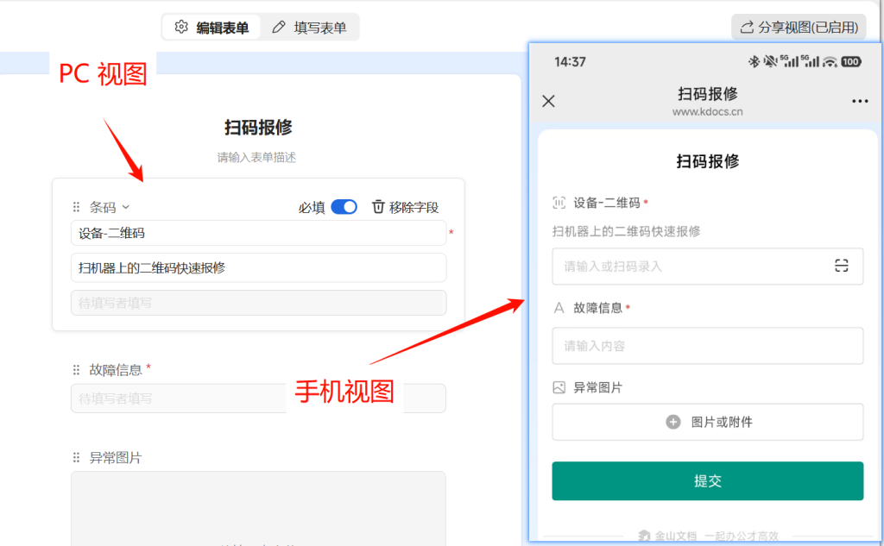Tap the scan icon in 请输入或扫码录入 field
The image size is (884, 546).
click(841, 266)
